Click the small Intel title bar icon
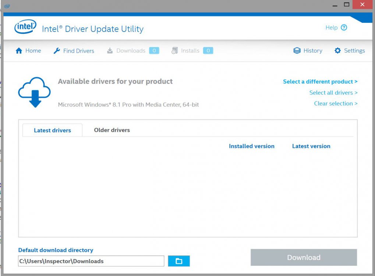 [x=7, y=6]
